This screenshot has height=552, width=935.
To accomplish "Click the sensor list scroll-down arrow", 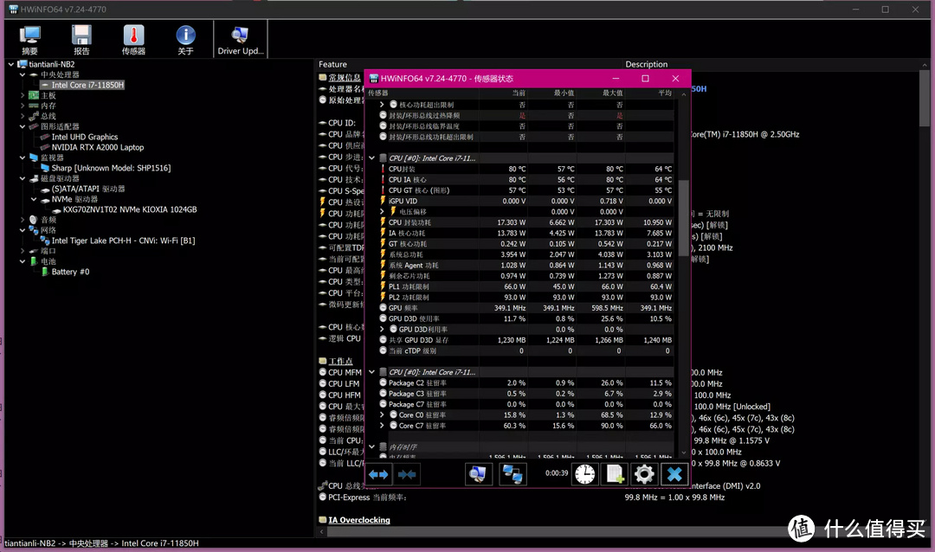I will [x=683, y=453].
